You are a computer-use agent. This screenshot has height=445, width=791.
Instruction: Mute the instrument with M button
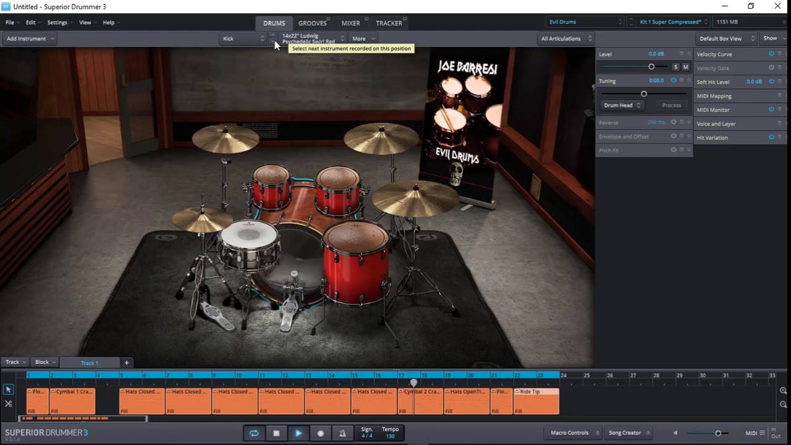click(685, 67)
